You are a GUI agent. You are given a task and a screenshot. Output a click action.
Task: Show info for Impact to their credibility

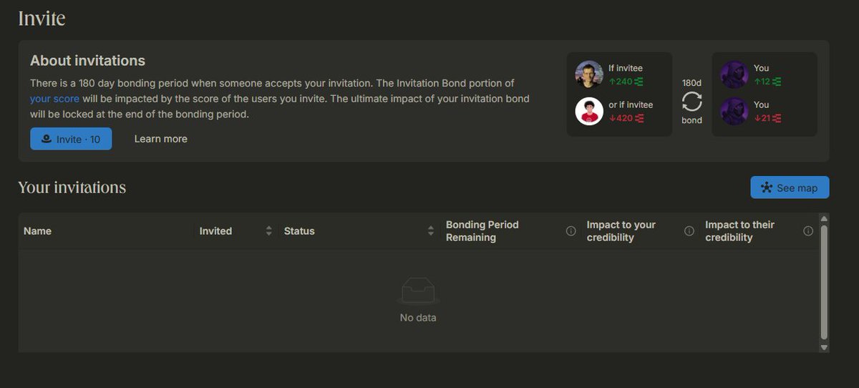[808, 231]
